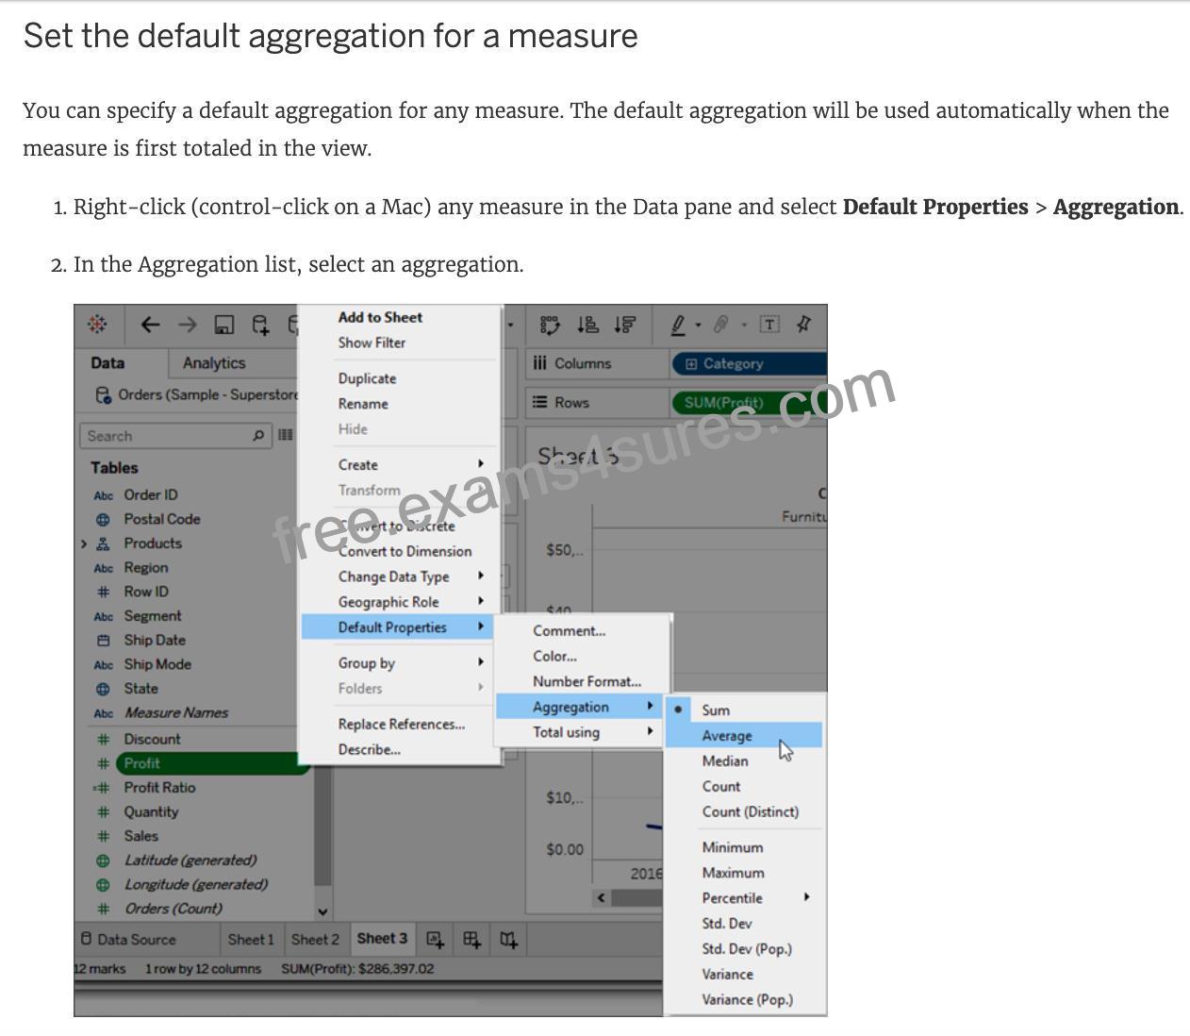Switch to the Data tab

coord(107,363)
